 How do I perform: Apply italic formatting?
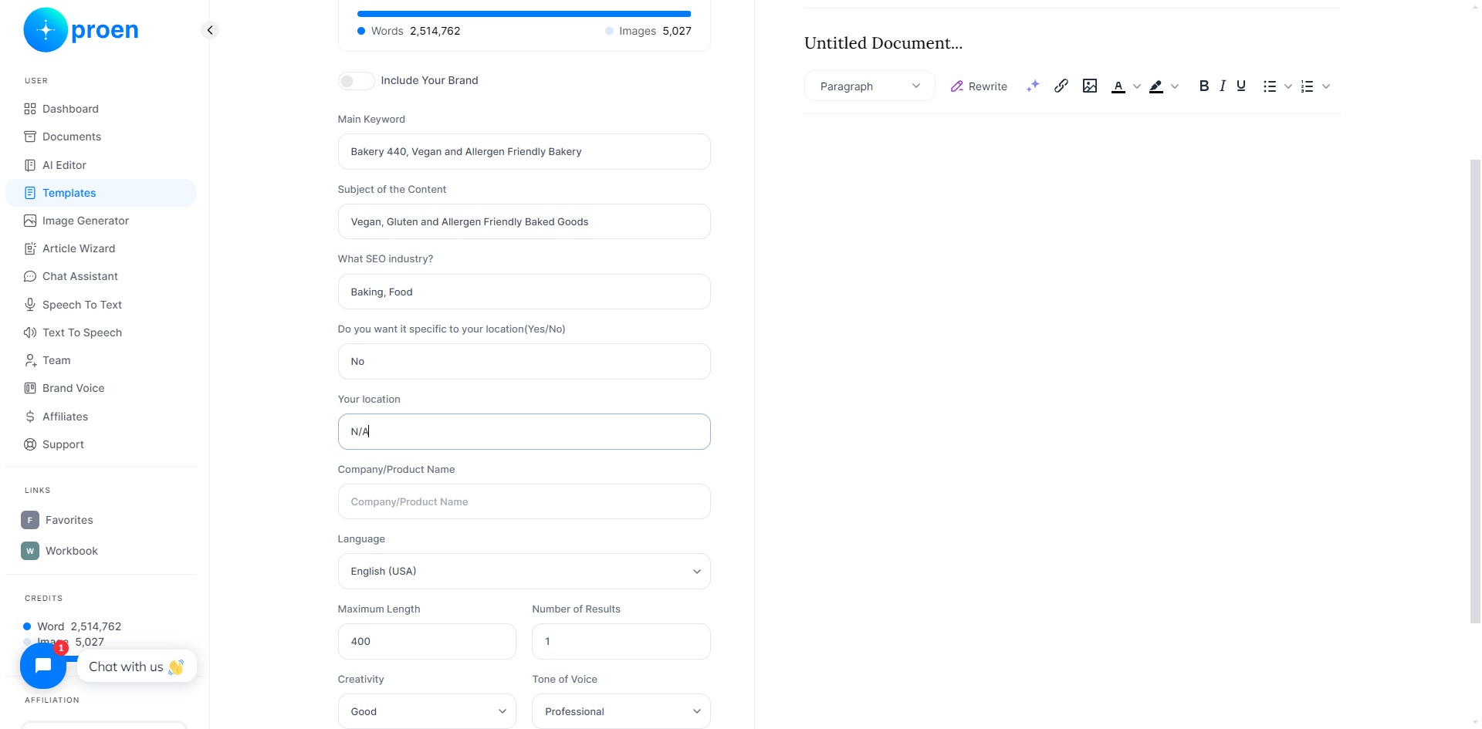pyautogui.click(x=1223, y=86)
